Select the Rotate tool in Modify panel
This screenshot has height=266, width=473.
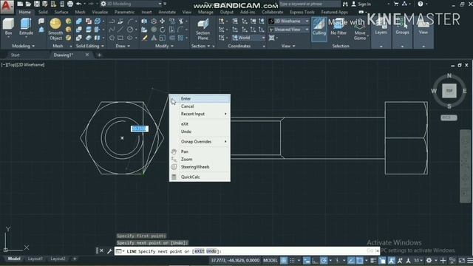click(163, 30)
